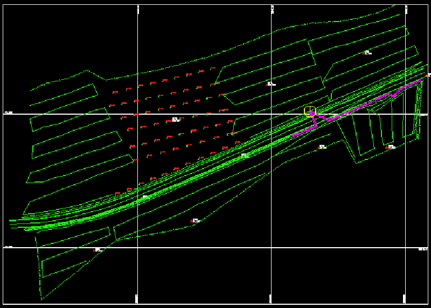Select the white label among the red point markers

click(175, 120)
